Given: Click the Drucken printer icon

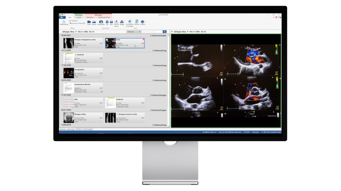Looking at the screenshot, I should (142, 23).
